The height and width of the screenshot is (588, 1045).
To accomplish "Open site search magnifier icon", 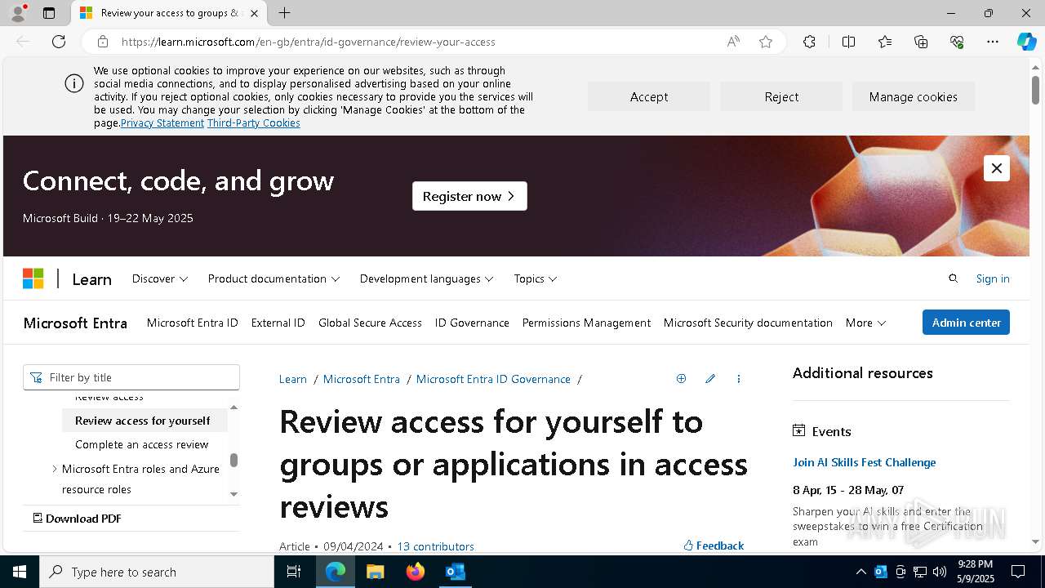I will (x=953, y=278).
